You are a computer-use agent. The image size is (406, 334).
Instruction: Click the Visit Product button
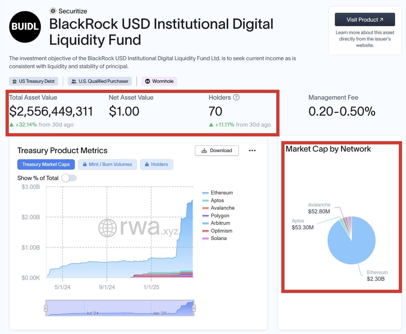pos(365,20)
